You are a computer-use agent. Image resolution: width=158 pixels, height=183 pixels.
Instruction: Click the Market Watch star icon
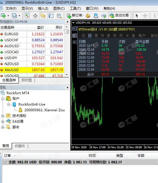[x=43, y=16]
